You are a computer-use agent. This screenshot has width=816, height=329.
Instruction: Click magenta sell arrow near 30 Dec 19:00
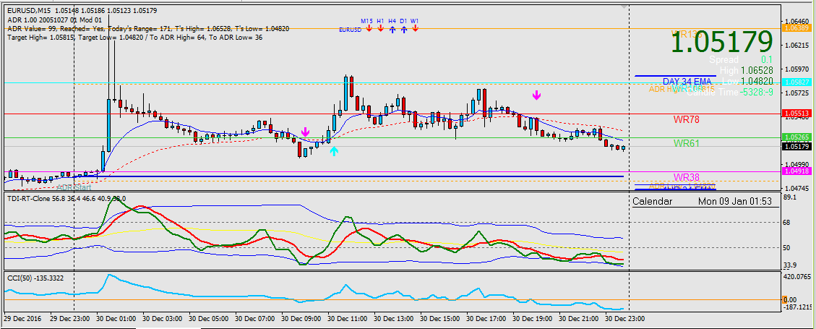[x=536, y=95]
